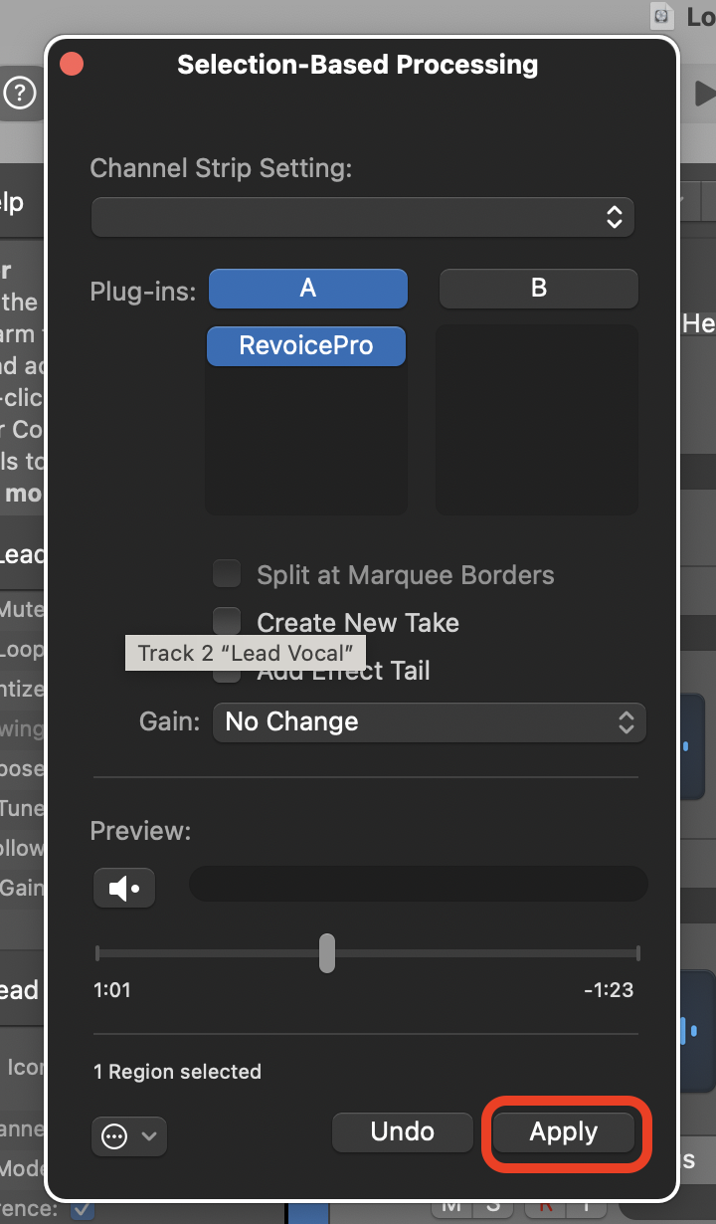Viewport: 716px width, 1224px height.
Task: Open the Channel Strip Setting dropdown
Action: 363,216
